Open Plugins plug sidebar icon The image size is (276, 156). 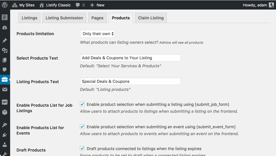click(x=5, y=135)
